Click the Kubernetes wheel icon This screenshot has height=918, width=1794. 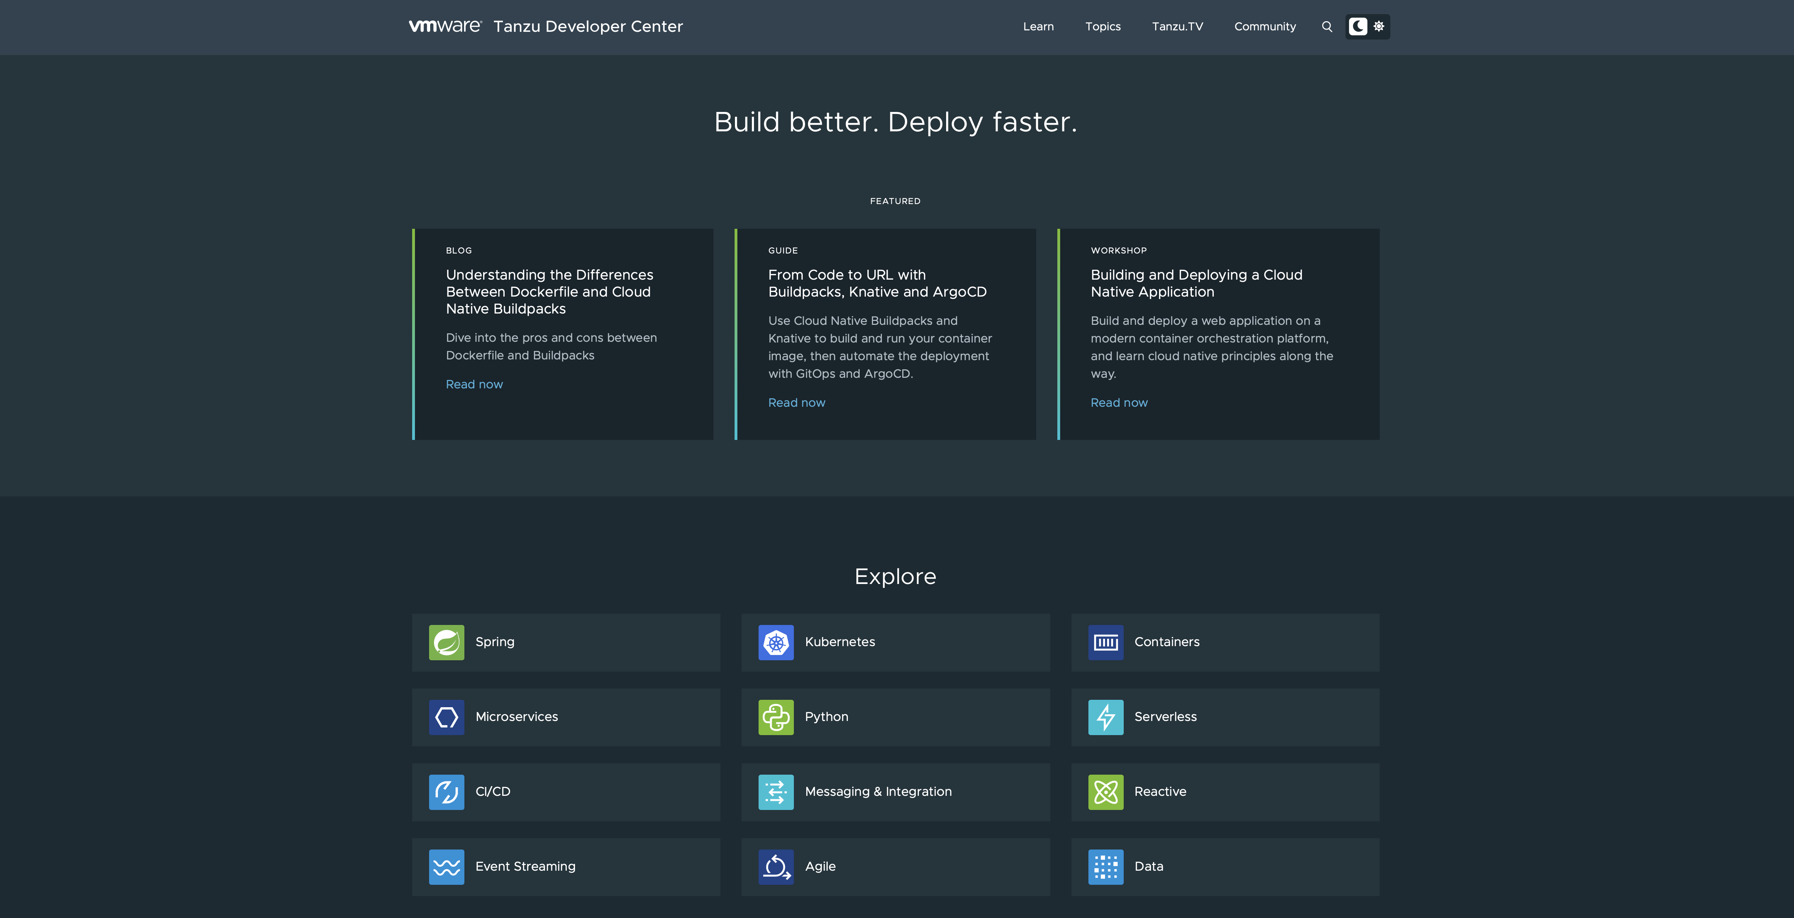tap(776, 642)
